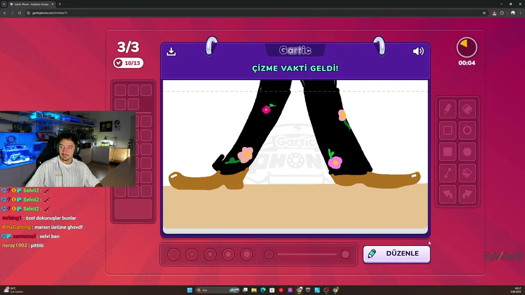
Task: Select the pencil drawing tool
Action: pos(447,109)
